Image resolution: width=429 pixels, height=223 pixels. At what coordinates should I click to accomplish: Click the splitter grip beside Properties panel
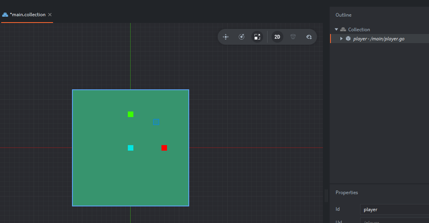(326, 195)
